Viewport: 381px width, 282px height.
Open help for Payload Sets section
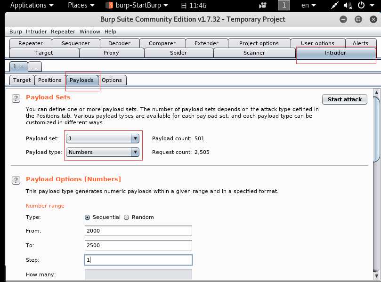[x=16, y=98]
